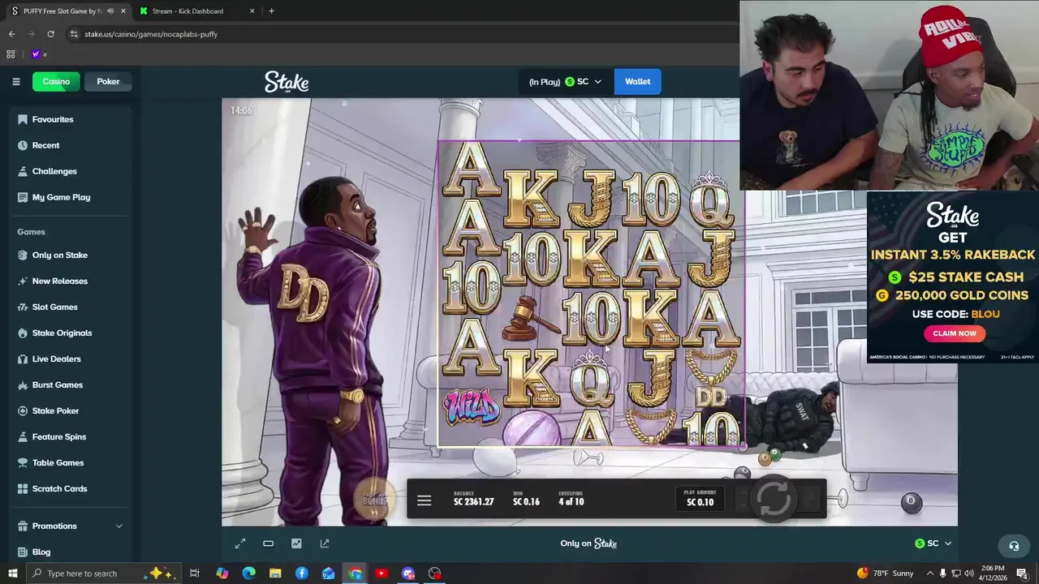Screen dimensions: 1039x584
Task: Click the Freespins 4 of 10 counter
Action: 571,498
